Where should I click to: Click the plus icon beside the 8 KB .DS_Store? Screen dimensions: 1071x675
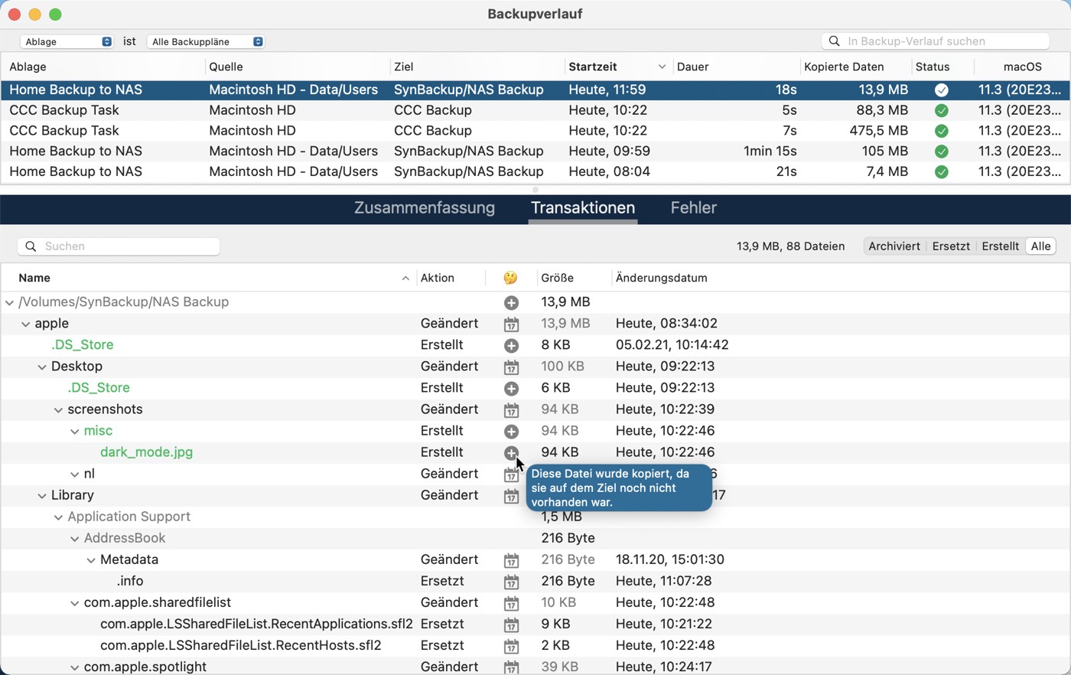point(511,345)
